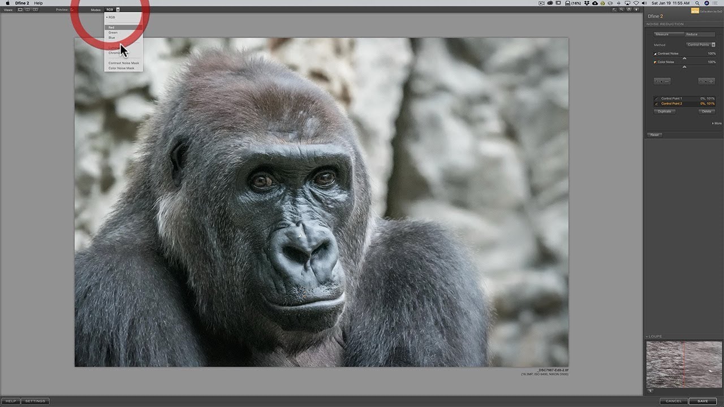Screen dimensions: 724x407
Task: Click the Save button
Action: [x=703, y=401]
